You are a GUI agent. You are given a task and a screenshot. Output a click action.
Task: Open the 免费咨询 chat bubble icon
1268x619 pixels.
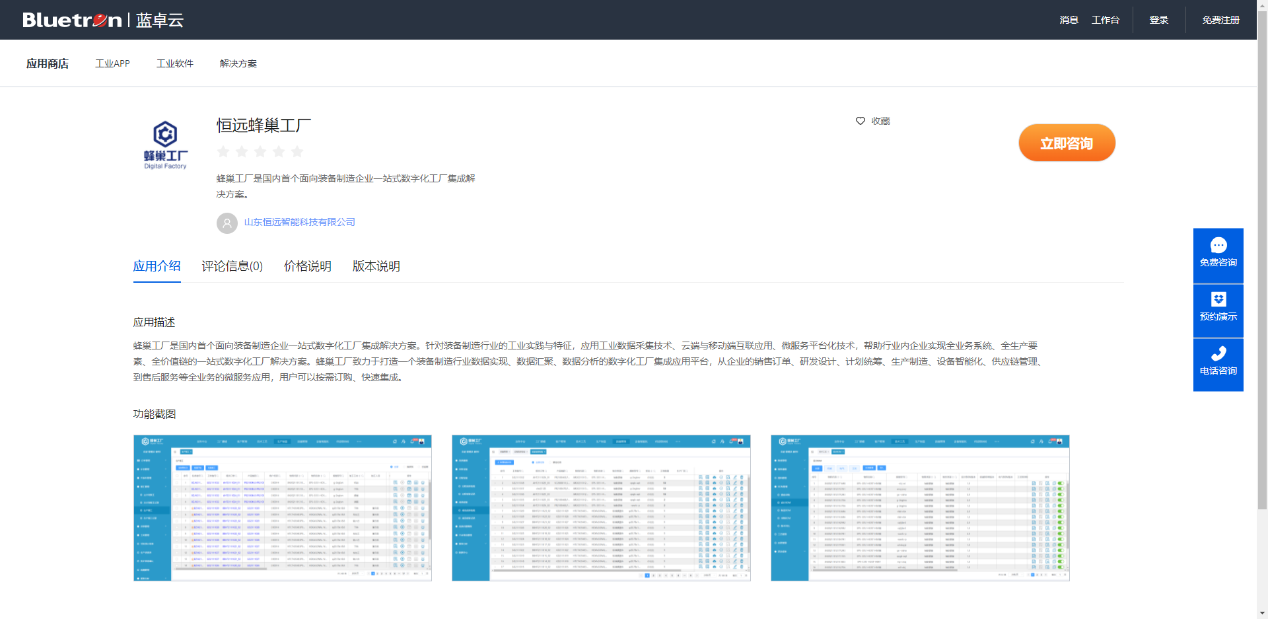tap(1218, 245)
